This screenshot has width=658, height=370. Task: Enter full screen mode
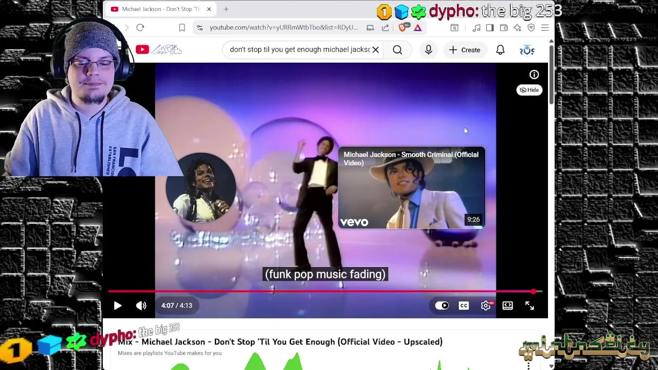pyautogui.click(x=529, y=306)
